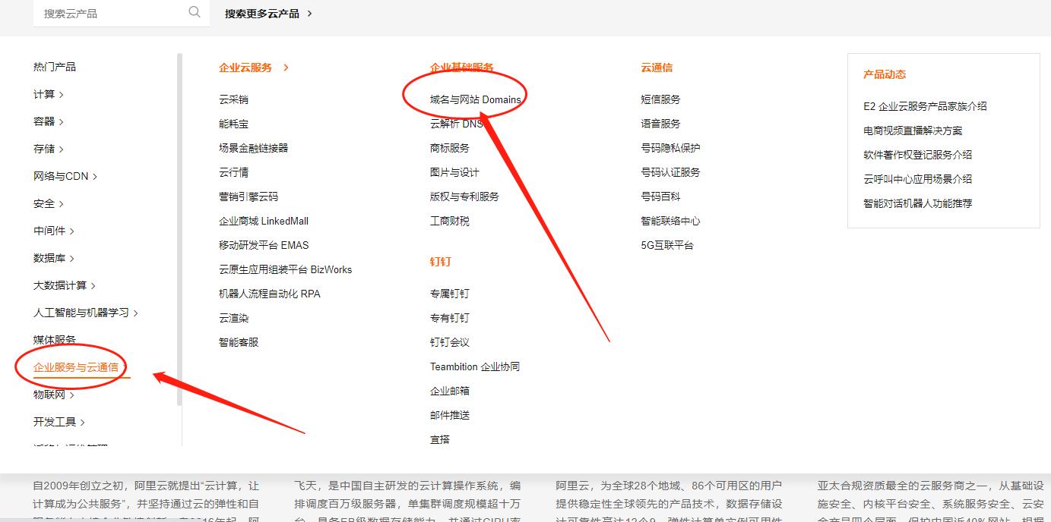1051x522 pixels.
Task: Open 智能客服
Action: click(238, 341)
